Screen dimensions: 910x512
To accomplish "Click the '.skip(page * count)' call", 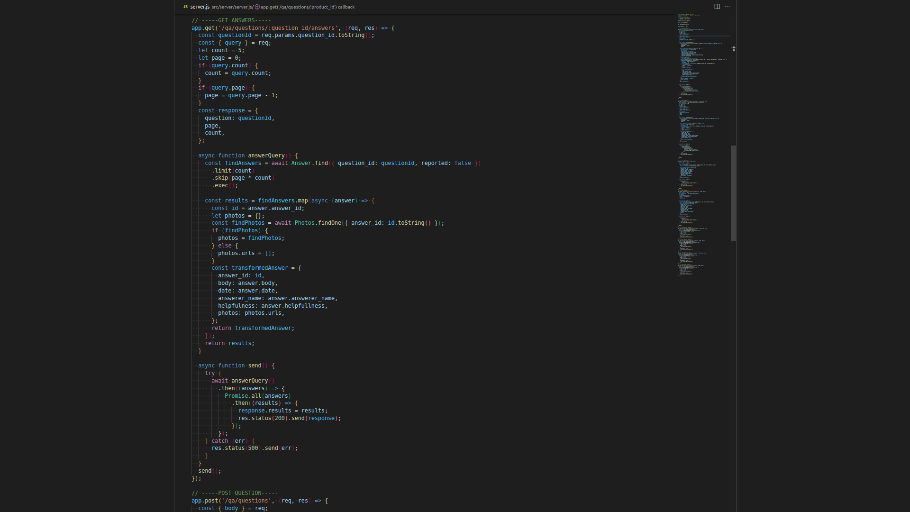I will pos(243,178).
